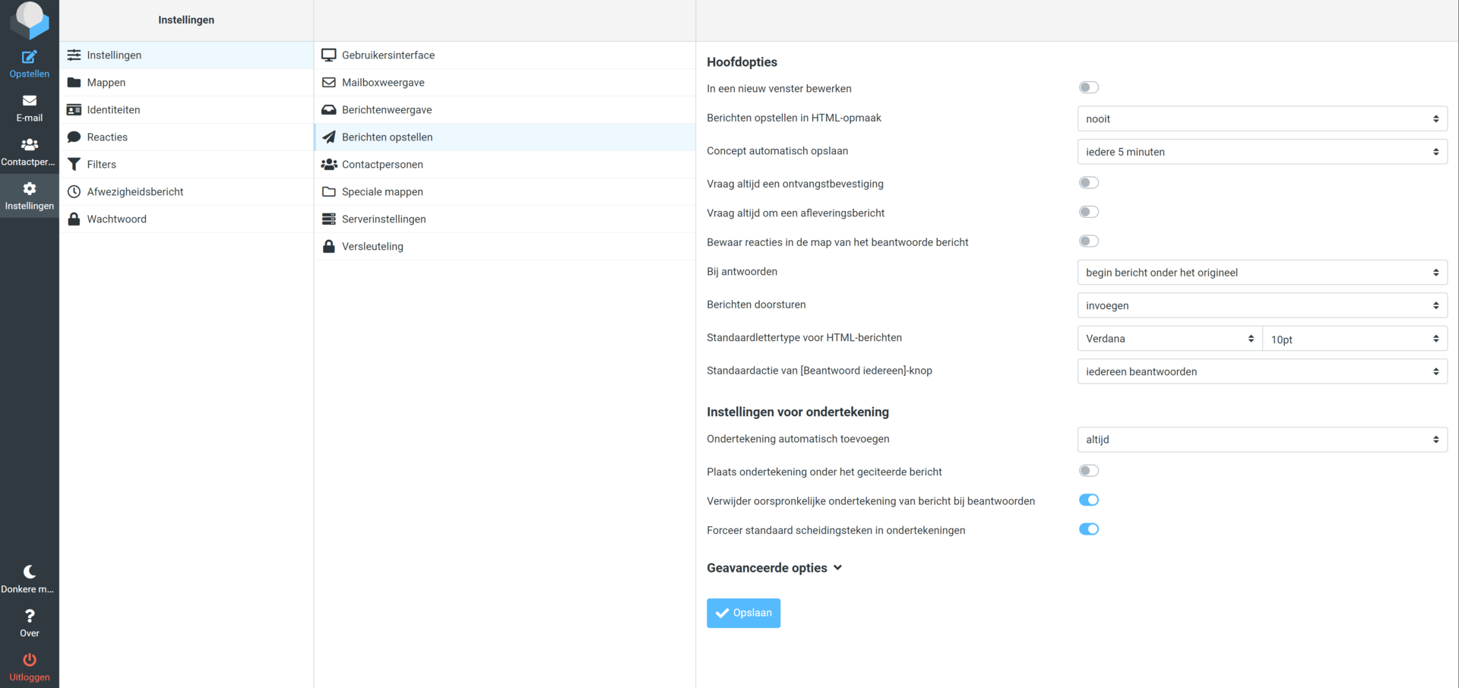The width and height of the screenshot is (1459, 688).
Task: Open the Over question mark icon
Action: (29, 616)
